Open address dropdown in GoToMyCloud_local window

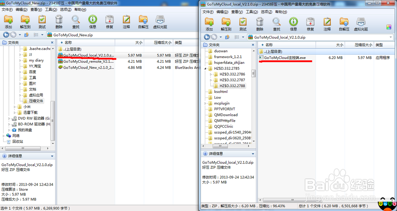[390, 37]
